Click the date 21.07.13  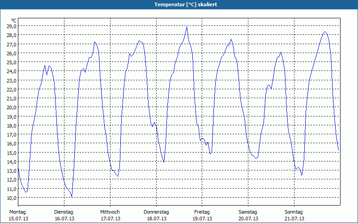coord(294,219)
